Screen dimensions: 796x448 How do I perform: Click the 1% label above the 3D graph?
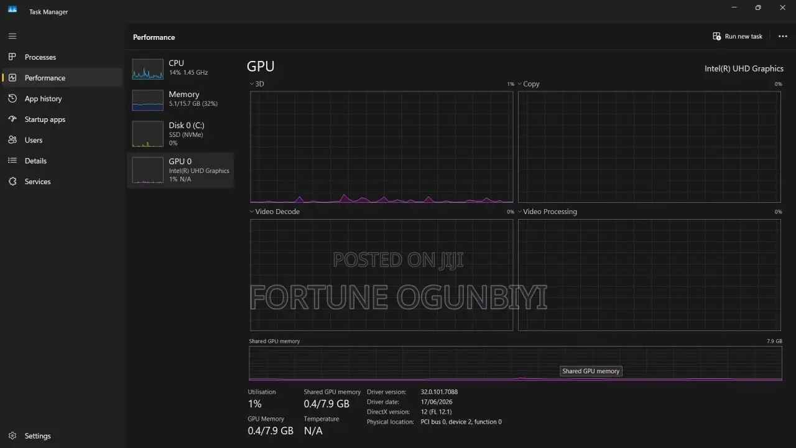[x=511, y=84]
